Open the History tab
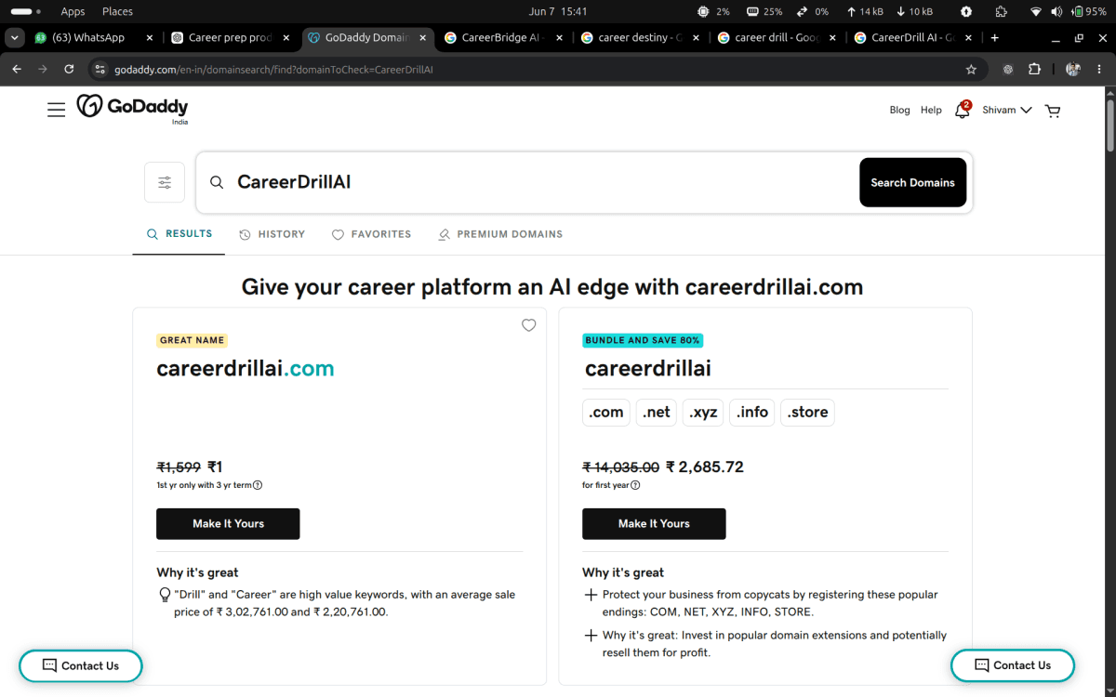The width and height of the screenshot is (1116, 697). tap(272, 234)
